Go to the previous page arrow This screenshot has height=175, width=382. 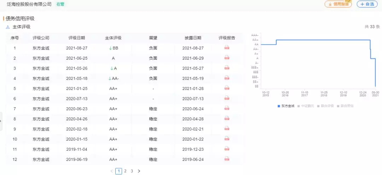111,171
